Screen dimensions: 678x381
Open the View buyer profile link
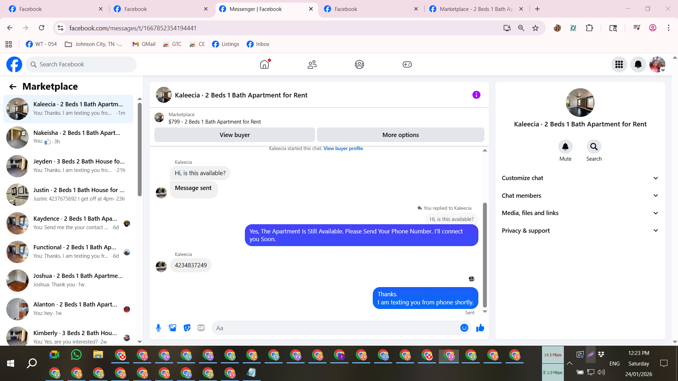pyautogui.click(x=343, y=149)
